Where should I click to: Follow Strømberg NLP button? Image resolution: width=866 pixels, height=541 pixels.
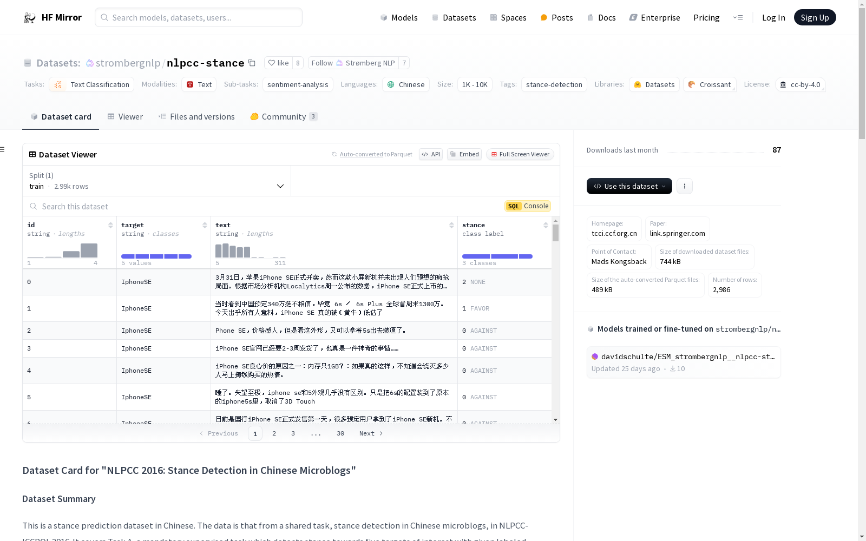[353, 63]
